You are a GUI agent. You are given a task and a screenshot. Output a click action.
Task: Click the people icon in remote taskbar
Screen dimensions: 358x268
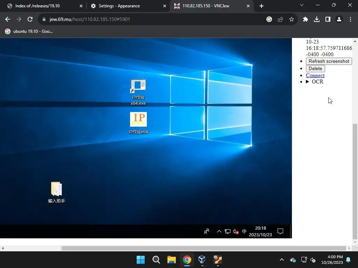click(x=207, y=232)
